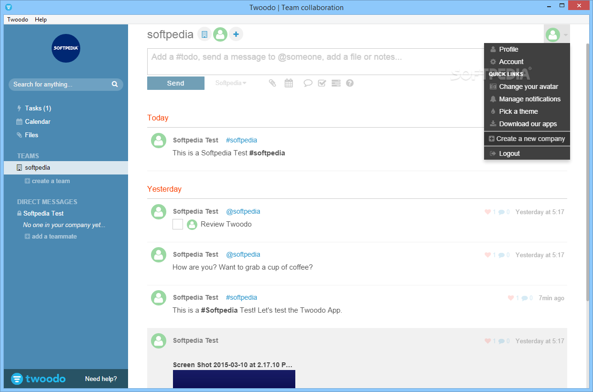The width and height of the screenshot is (593, 392).
Task: Open the Help menu
Action: pos(41,20)
